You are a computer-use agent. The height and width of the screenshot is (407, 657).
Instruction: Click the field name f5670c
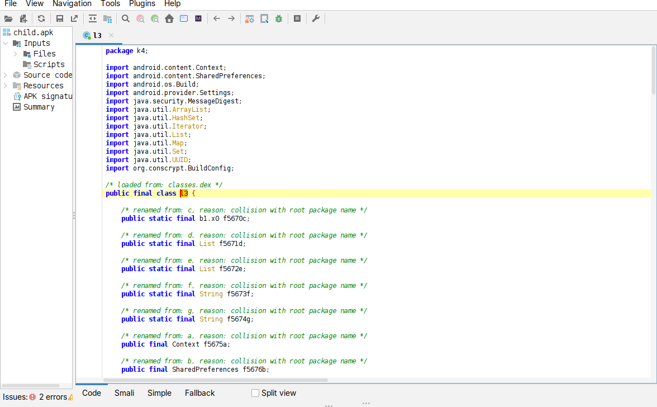(236, 219)
